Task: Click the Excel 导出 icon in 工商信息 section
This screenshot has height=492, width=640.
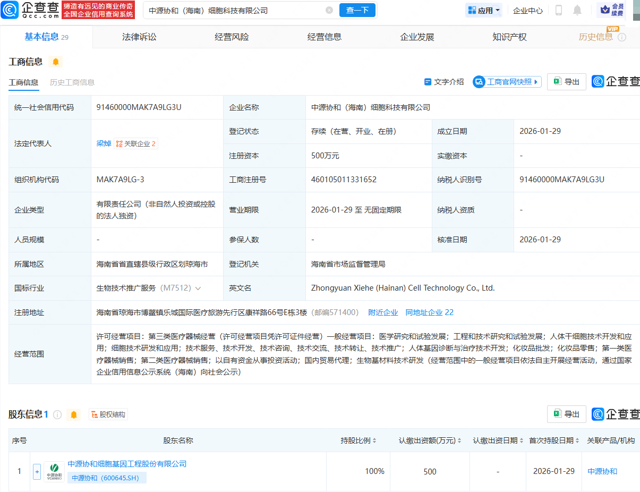Action: [558, 81]
